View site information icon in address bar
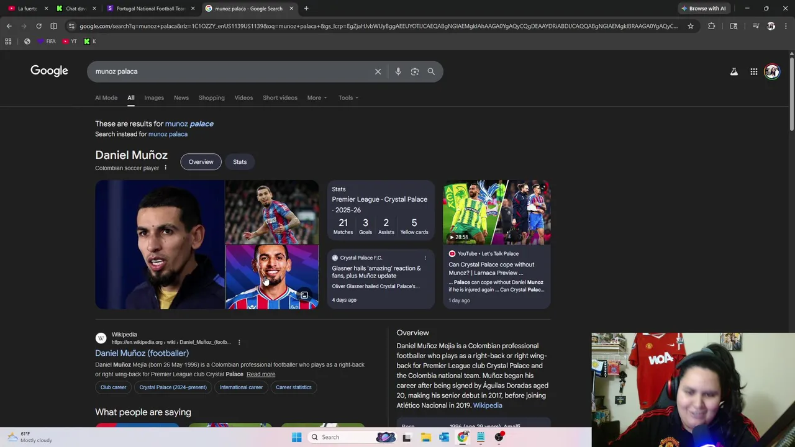795x447 pixels. click(71, 26)
